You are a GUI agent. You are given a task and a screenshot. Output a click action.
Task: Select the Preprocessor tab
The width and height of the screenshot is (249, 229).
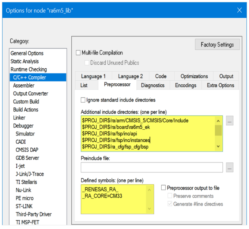click(x=117, y=84)
